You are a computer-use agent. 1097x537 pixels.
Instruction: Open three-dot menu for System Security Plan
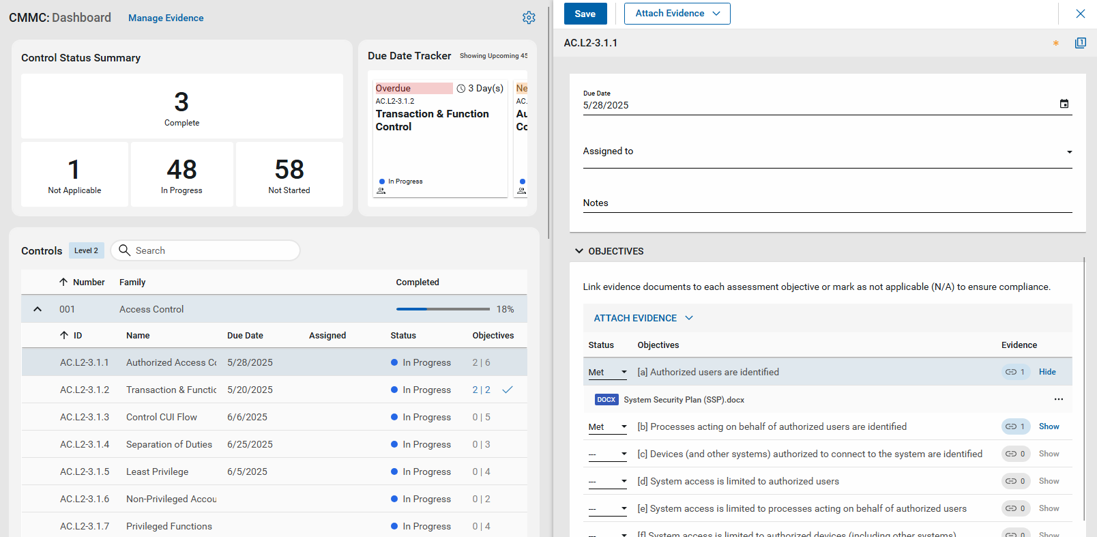[x=1058, y=399]
